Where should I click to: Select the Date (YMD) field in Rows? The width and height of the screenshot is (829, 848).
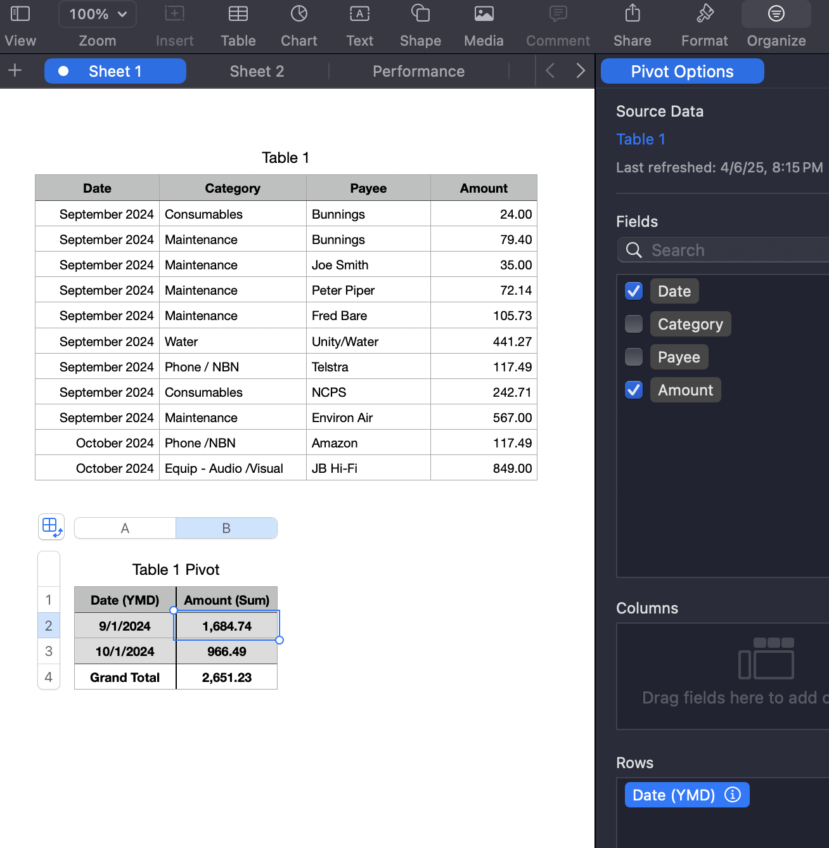tap(687, 795)
